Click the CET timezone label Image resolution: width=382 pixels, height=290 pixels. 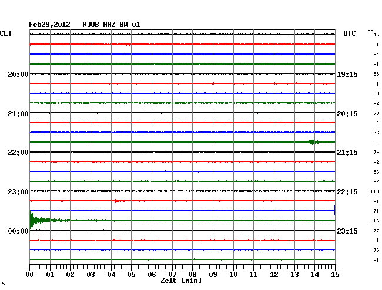pyautogui.click(x=6, y=33)
